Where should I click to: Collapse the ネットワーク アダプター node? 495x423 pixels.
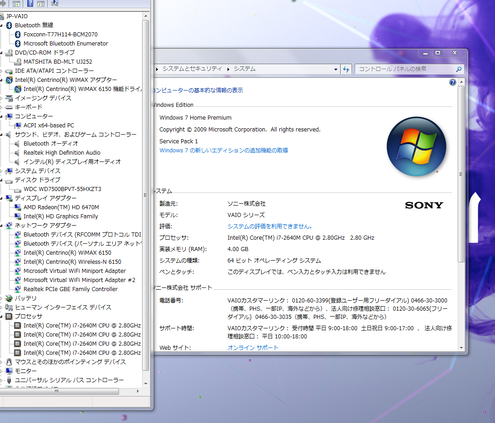pyautogui.click(x=1, y=226)
